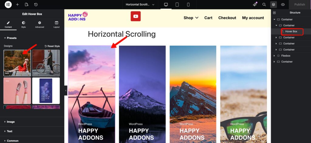Image resolution: width=311 pixels, height=143 pixels.
Task: Click Reset Style in Presets
Action: tap(52, 46)
